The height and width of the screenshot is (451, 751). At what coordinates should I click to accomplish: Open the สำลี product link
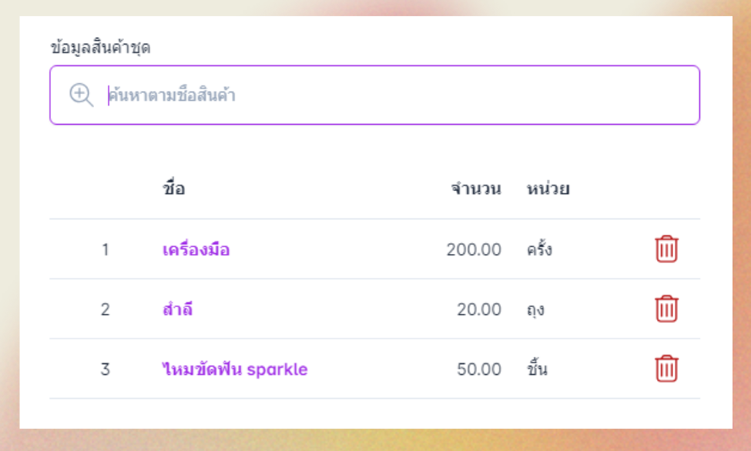click(x=177, y=310)
